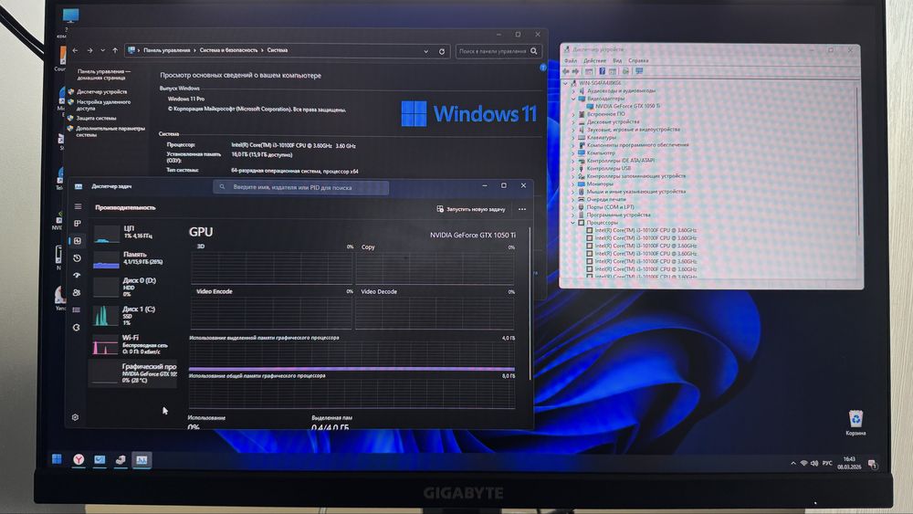Open Task Manager hamburger navigation menu
Screen dimensions: 913x514
(x=78, y=206)
